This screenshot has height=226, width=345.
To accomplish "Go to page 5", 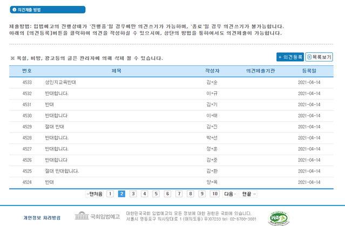I will pyautogui.click(x=156, y=194).
